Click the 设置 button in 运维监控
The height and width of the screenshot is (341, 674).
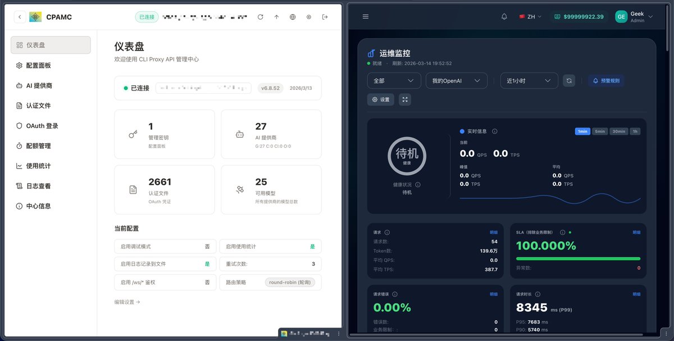tap(380, 99)
